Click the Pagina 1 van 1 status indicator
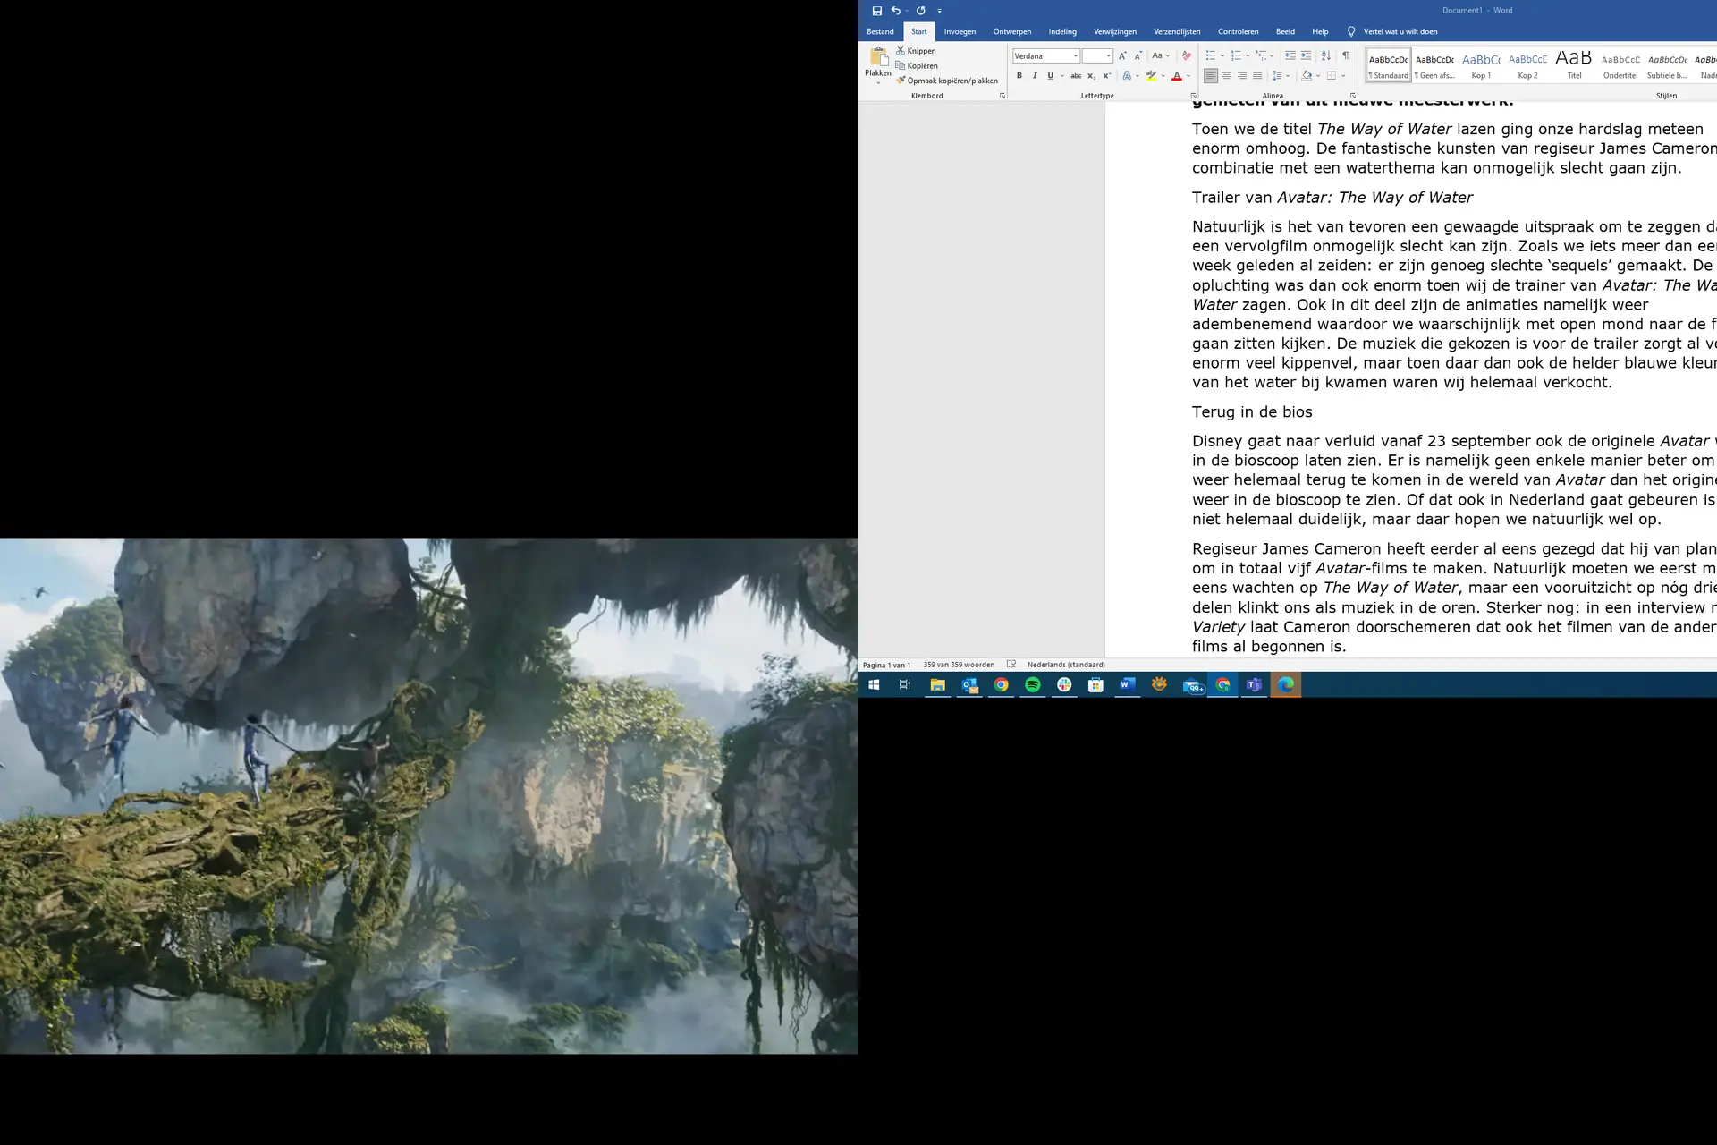This screenshot has height=1145, width=1717. [886, 665]
